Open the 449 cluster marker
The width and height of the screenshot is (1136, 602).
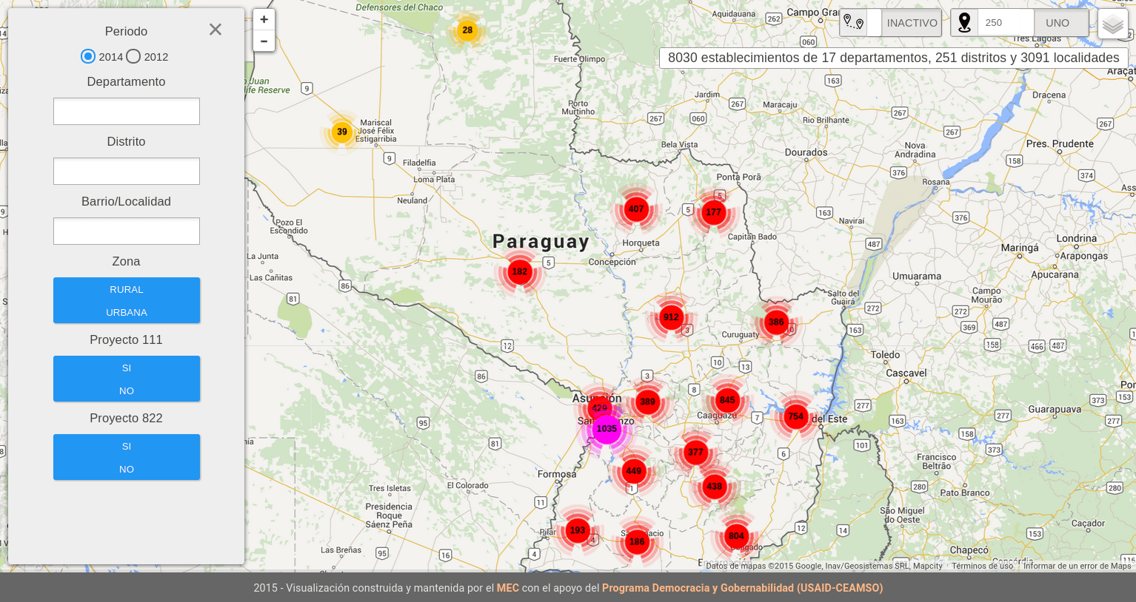pos(634,471)
